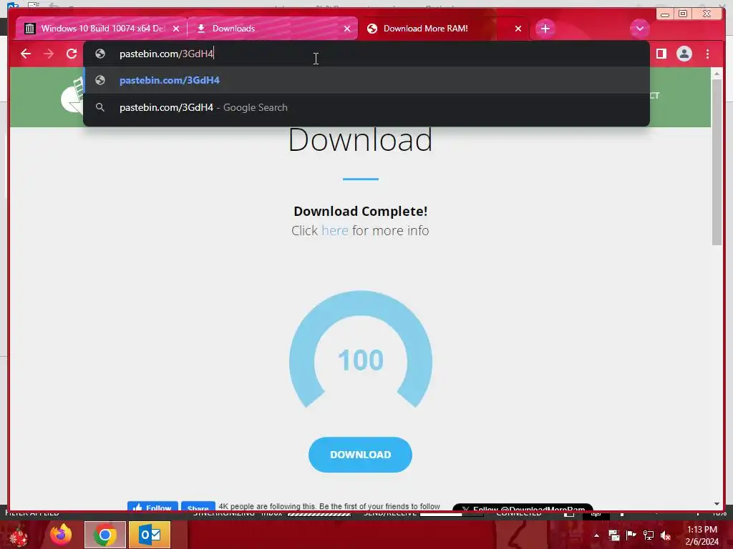This screenshot has width=733, height=549.
Task: Open the Start button with ornament icon
Action: [x=18, y=535]
